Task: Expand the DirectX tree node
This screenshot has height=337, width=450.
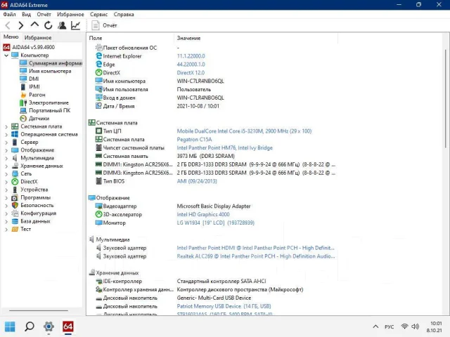Action: click(x=6, y=182)
